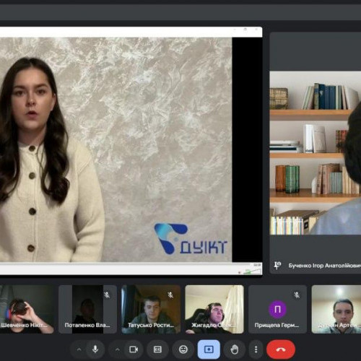Select the rightmost participant tile Артем
This screenshot has height=361, width=361.
(336, 309)
